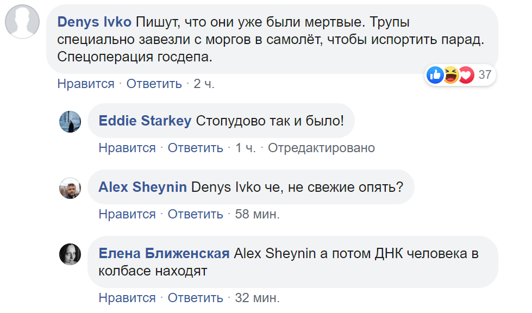This screenshot has width=532, height=313.
Task: Open Eddie Starkey's profile name link
Action: [145, 121]
